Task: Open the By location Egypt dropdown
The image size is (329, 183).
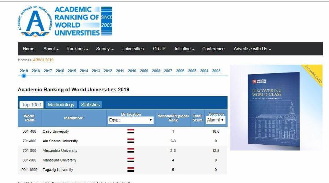Action: [131, 120]
